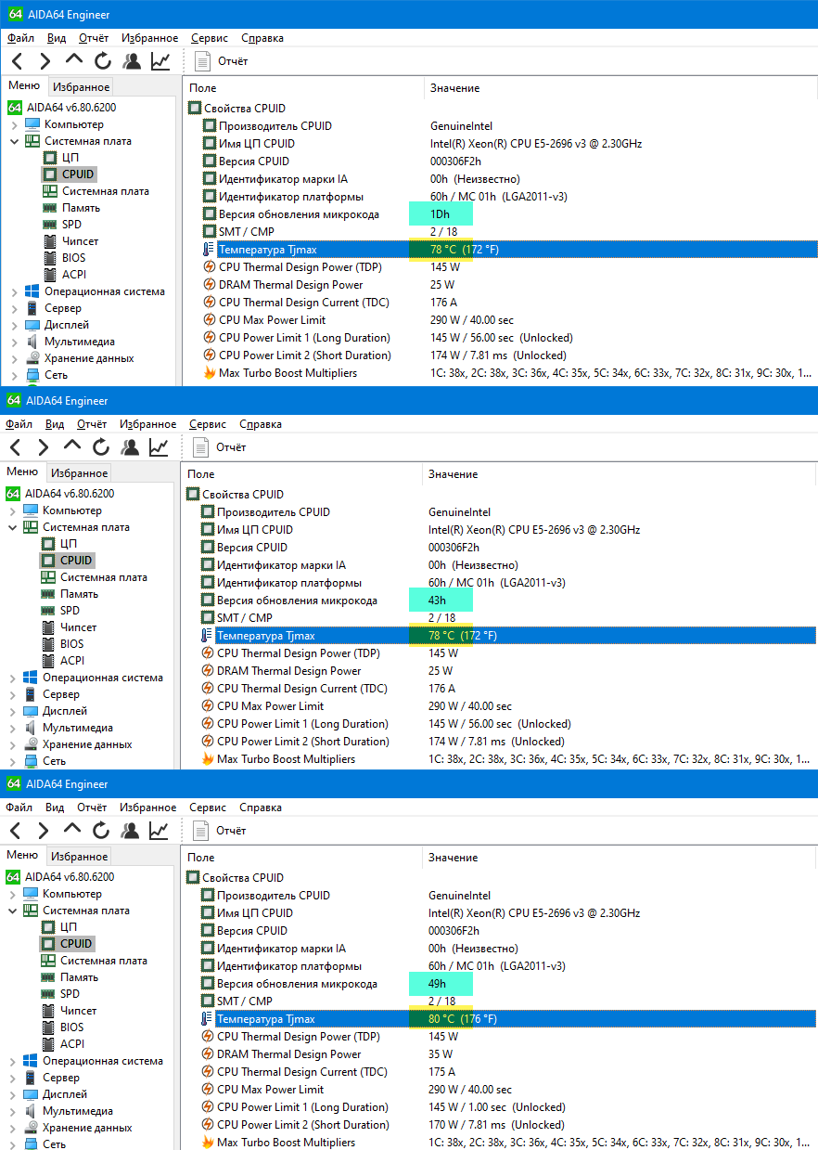Click Back arrow in top window toolbar
The height and width of the screenshot is (1150, 818).
pyautogui.click(x=17, y=61)
